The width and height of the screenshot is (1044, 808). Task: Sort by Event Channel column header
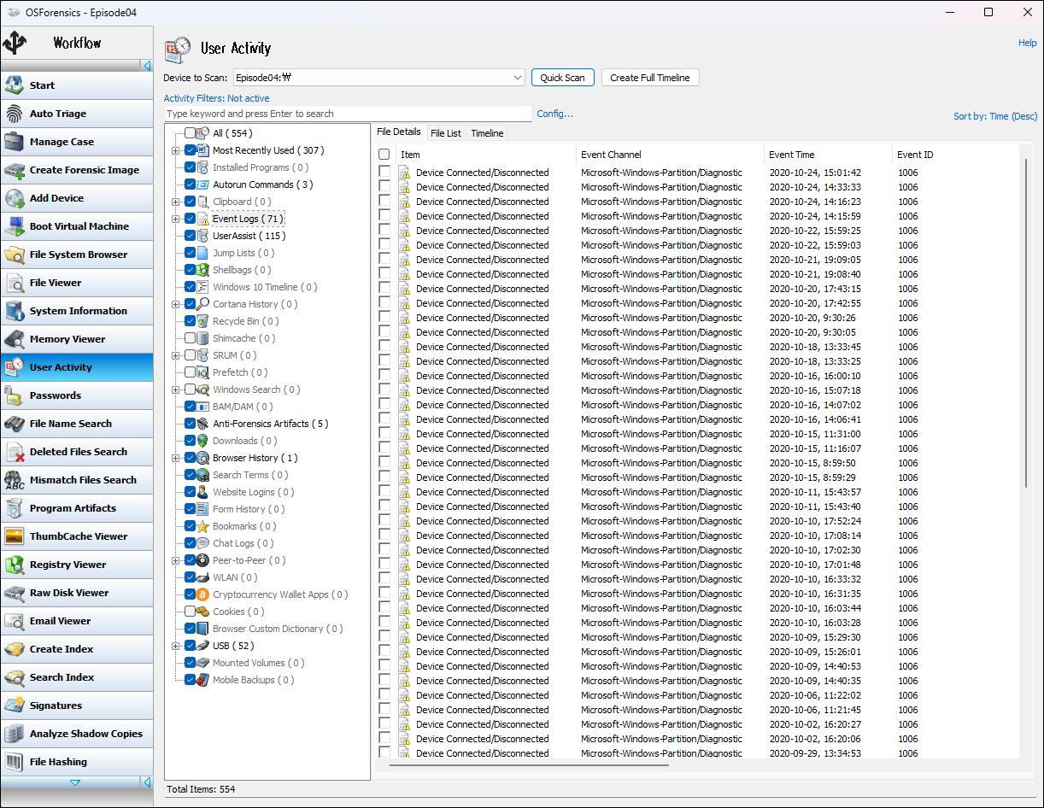pos(671,155)
